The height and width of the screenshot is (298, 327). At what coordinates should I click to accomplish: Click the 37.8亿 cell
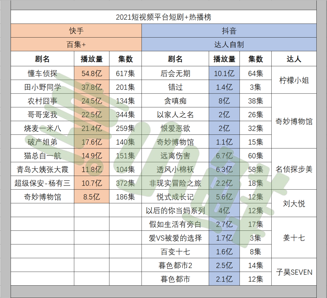91,87
